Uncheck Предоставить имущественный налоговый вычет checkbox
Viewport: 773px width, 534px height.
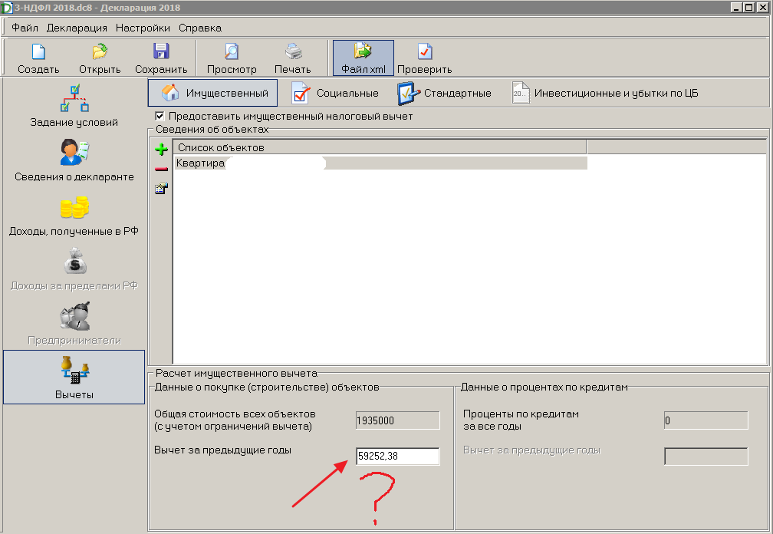click(x=160, y=117)
